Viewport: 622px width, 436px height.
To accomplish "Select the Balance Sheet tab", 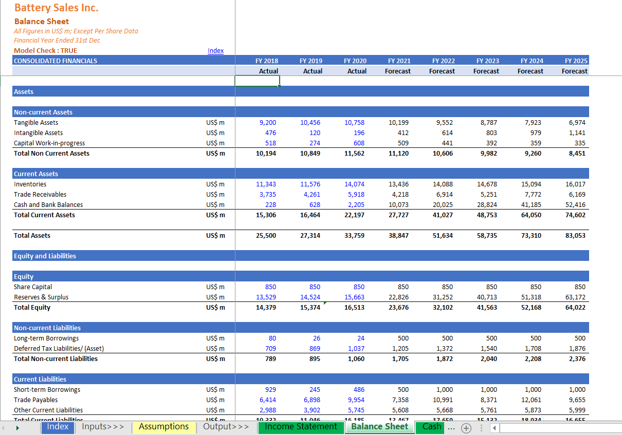I will point(380,427).
